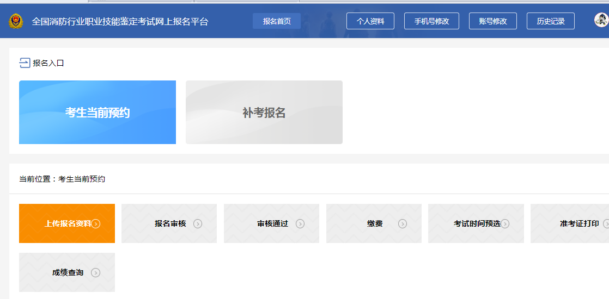Click the arrow icon beside 审核通过
This screenshot has height=299, width=609.
pyautogui.click(x=300, y=223)
